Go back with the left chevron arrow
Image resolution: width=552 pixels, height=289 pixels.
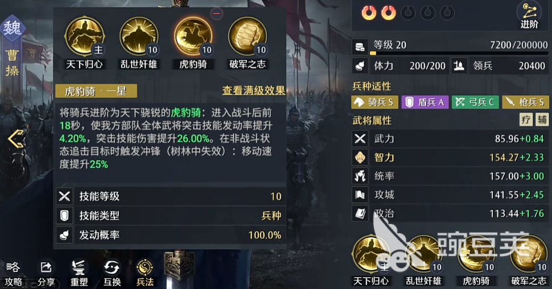tap(16, 139)
